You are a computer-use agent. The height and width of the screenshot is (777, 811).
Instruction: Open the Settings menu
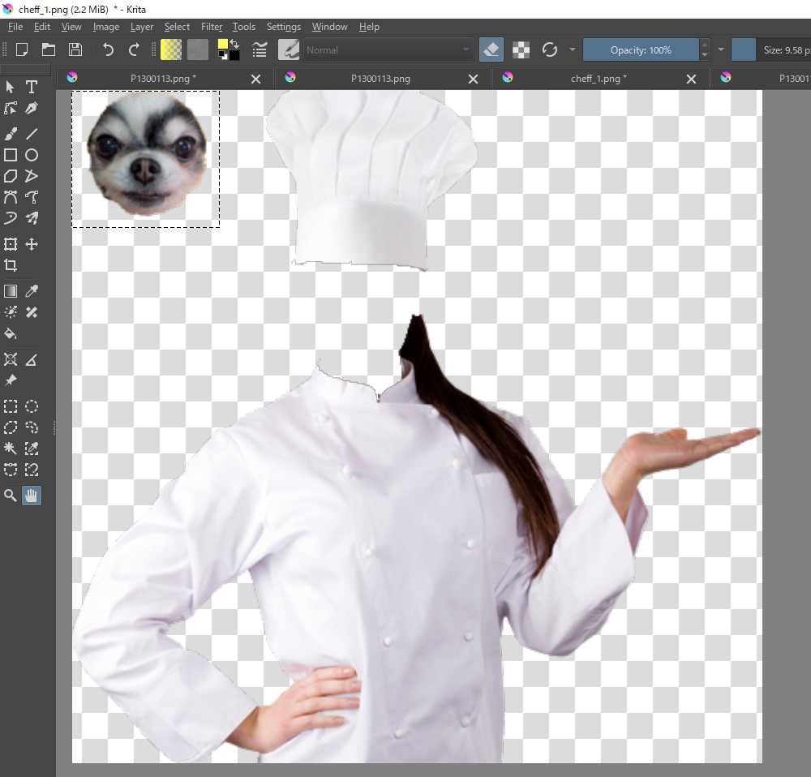[x=283, y=27]
